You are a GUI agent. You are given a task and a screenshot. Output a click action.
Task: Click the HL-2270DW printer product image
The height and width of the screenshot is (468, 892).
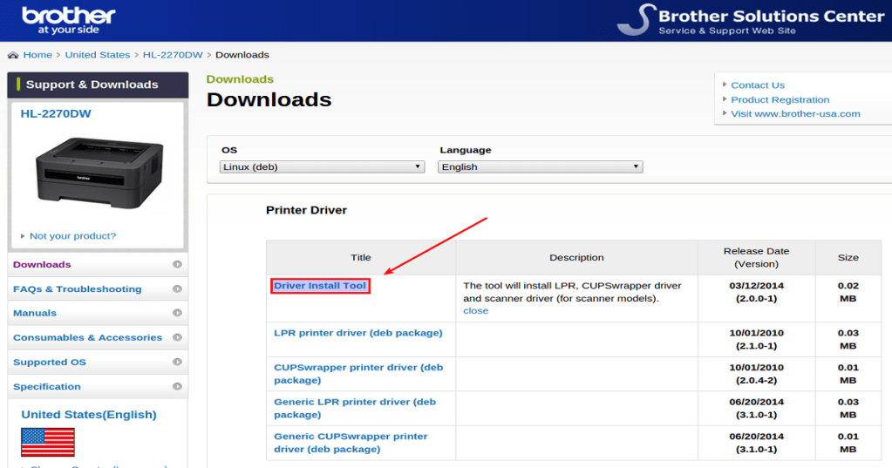(98, 174)
